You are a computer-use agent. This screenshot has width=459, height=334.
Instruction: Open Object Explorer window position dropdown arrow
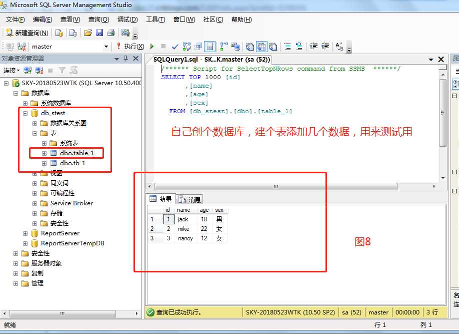point(116,59)
